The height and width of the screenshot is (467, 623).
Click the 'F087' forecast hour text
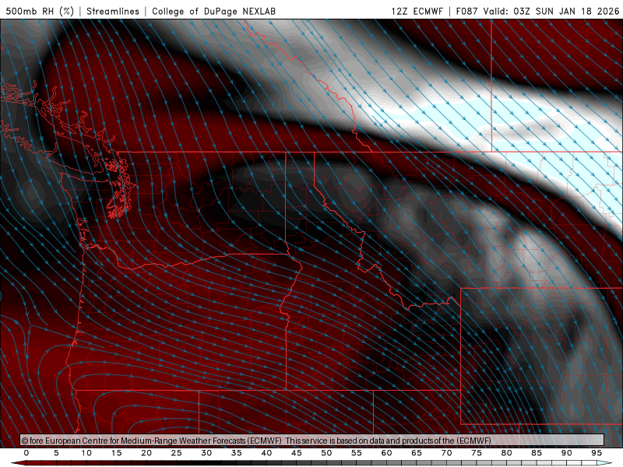pyautogui.click(x=466, y=11)
